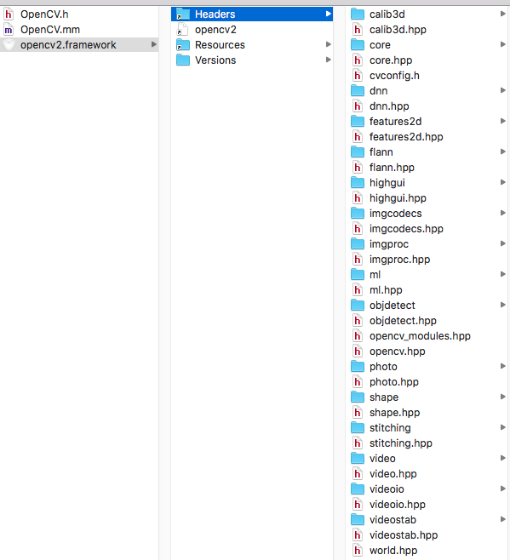
Task: Select the opencv2 alias file icon
Action: 182,30
